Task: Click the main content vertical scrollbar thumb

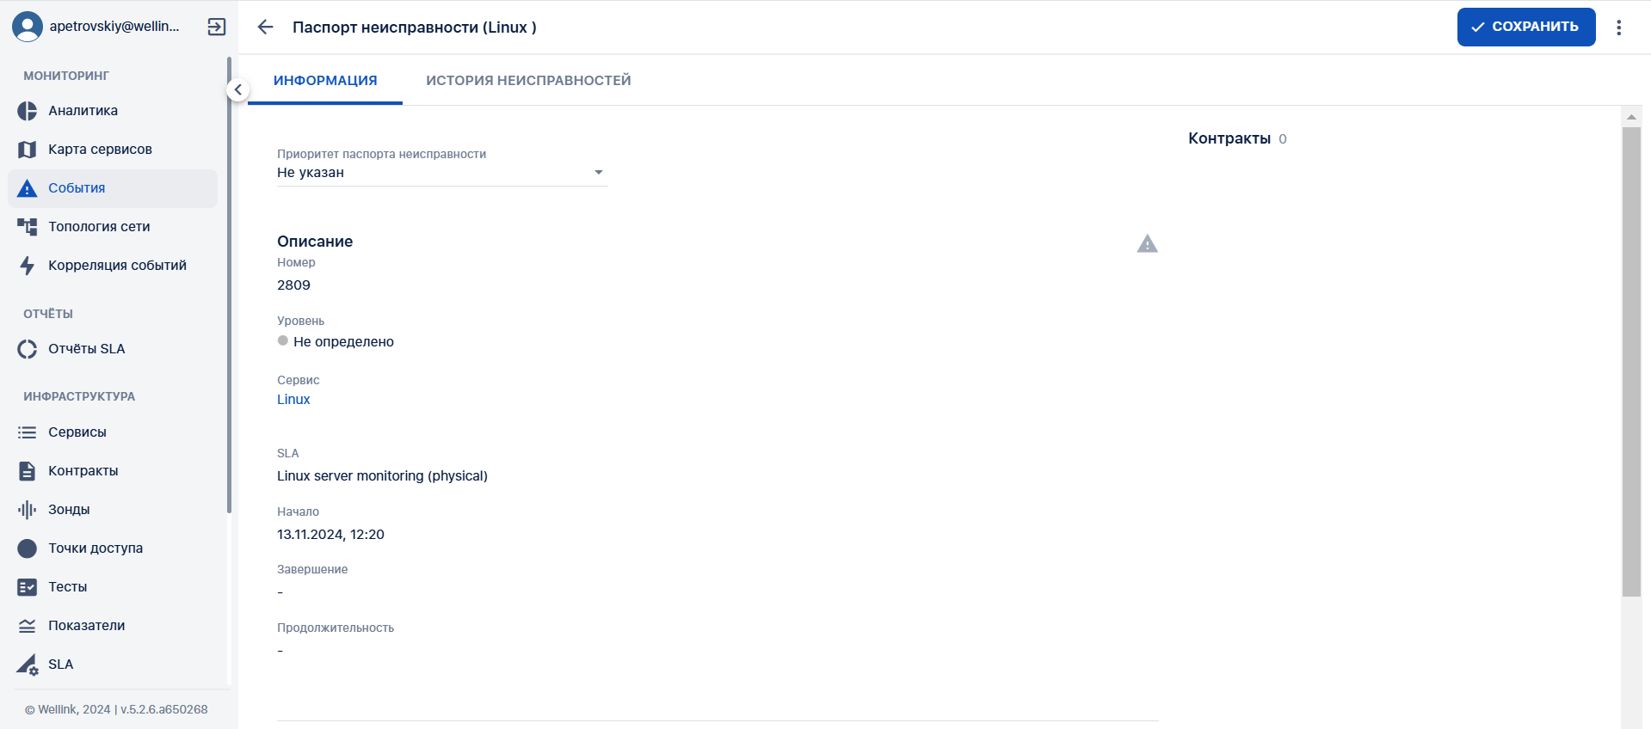Action: click(1631, 361)
